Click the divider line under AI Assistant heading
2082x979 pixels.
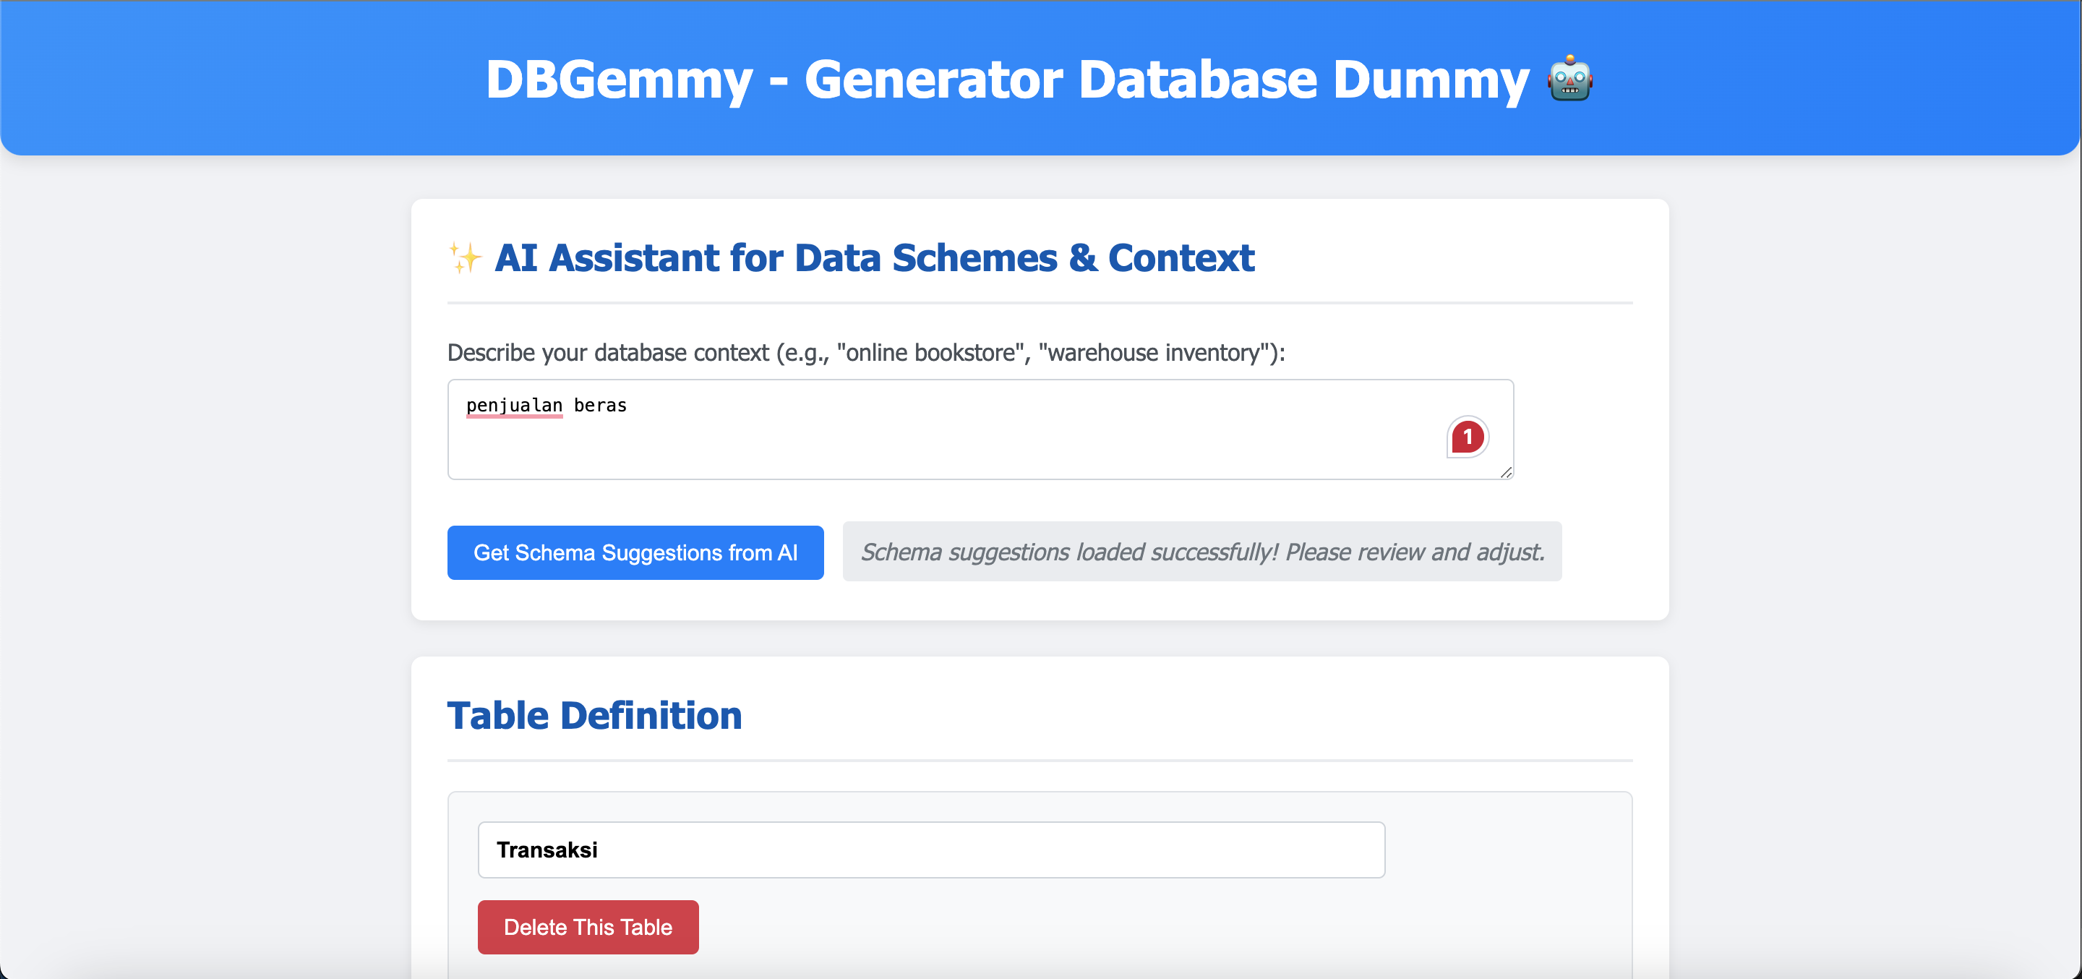point(1040,303)
